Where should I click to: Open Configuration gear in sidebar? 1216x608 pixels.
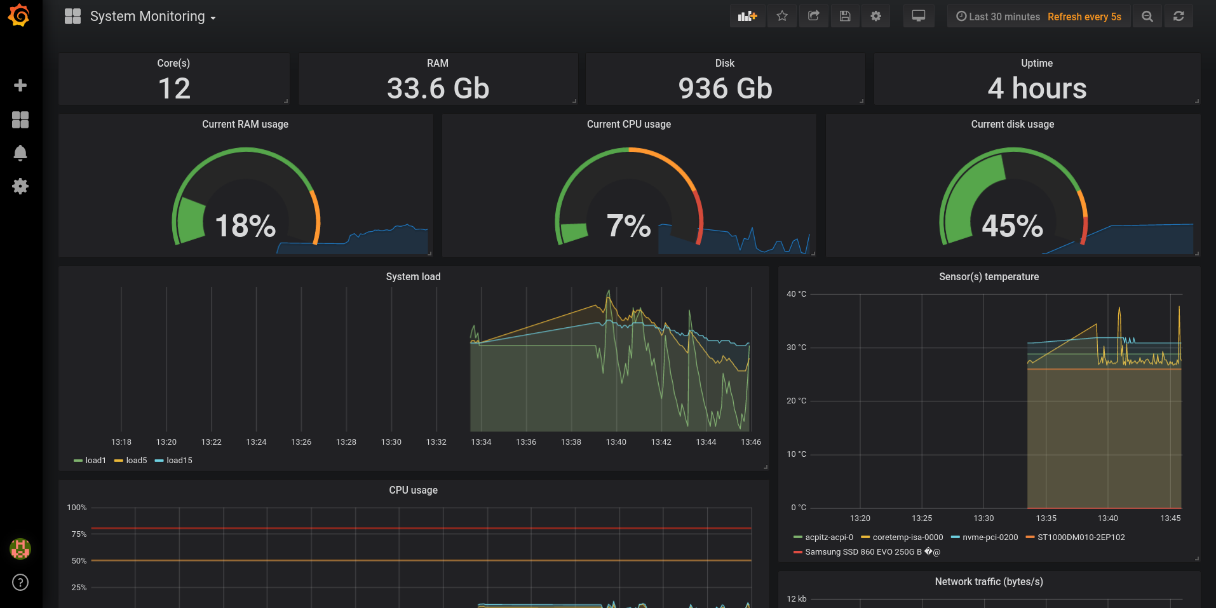coord(20,186)
